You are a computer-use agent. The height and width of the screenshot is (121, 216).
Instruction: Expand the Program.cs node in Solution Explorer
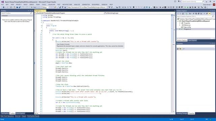180,29
